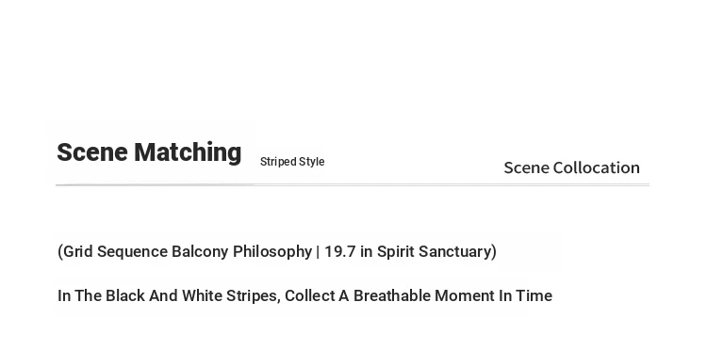Click Collect A Breathable Moment In Time phrase

coord(419,296)
